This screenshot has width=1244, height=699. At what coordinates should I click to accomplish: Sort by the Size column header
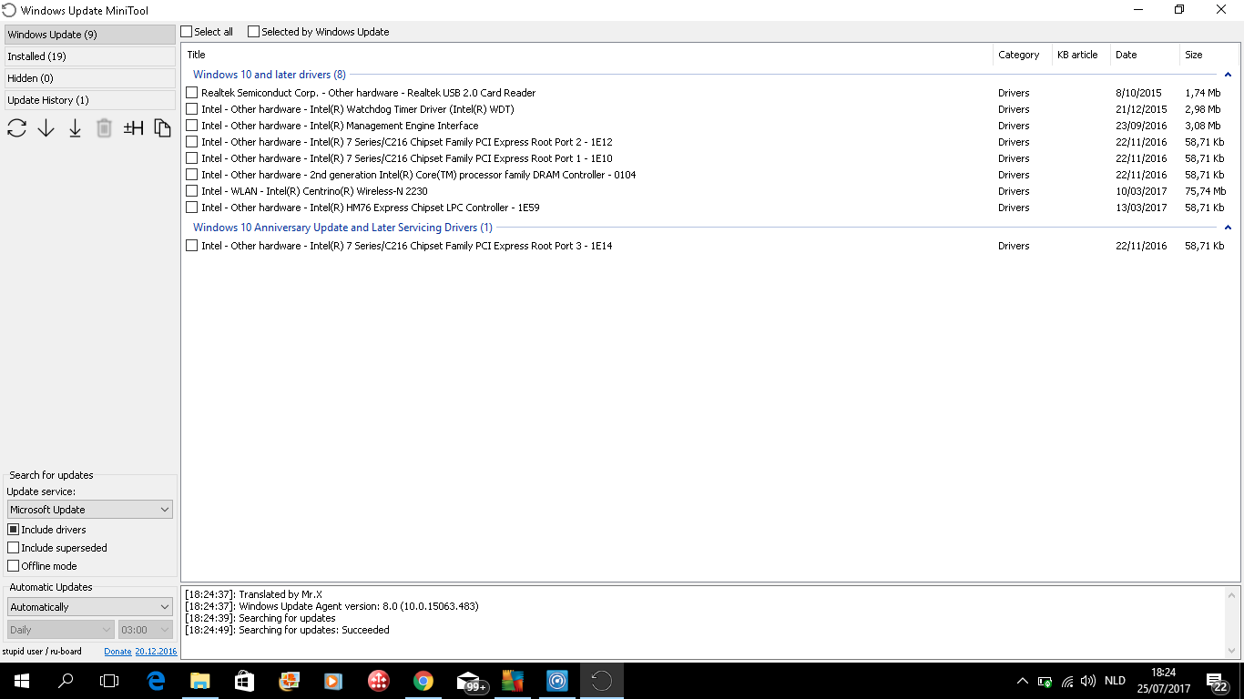(1209, 55)
